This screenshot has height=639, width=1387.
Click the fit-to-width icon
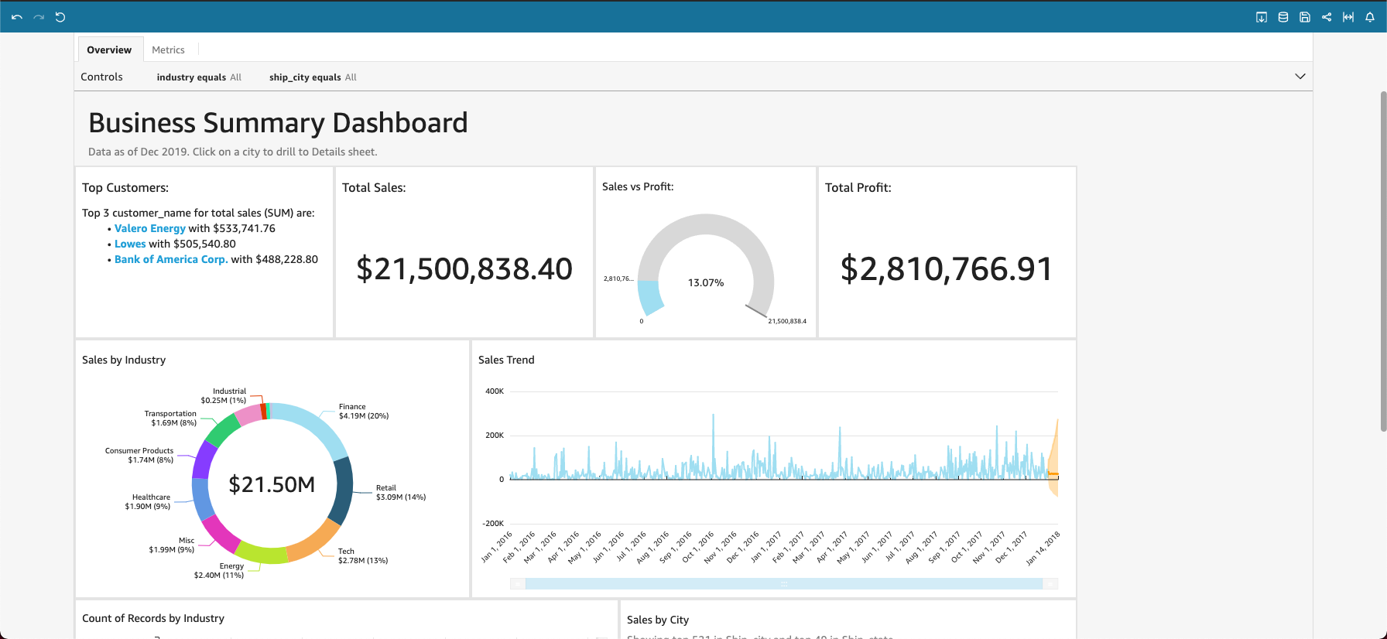click(1348, 17)
